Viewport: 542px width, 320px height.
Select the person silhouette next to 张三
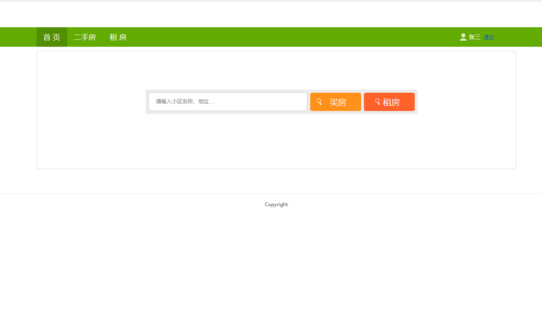[x=463, y=37]
